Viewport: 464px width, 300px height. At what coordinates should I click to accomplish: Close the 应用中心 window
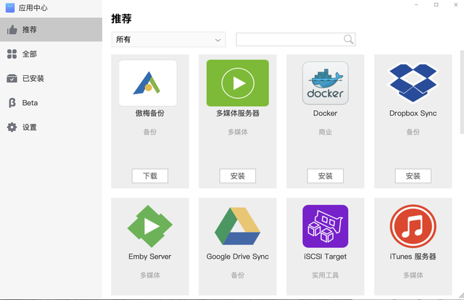click(456, 5)
